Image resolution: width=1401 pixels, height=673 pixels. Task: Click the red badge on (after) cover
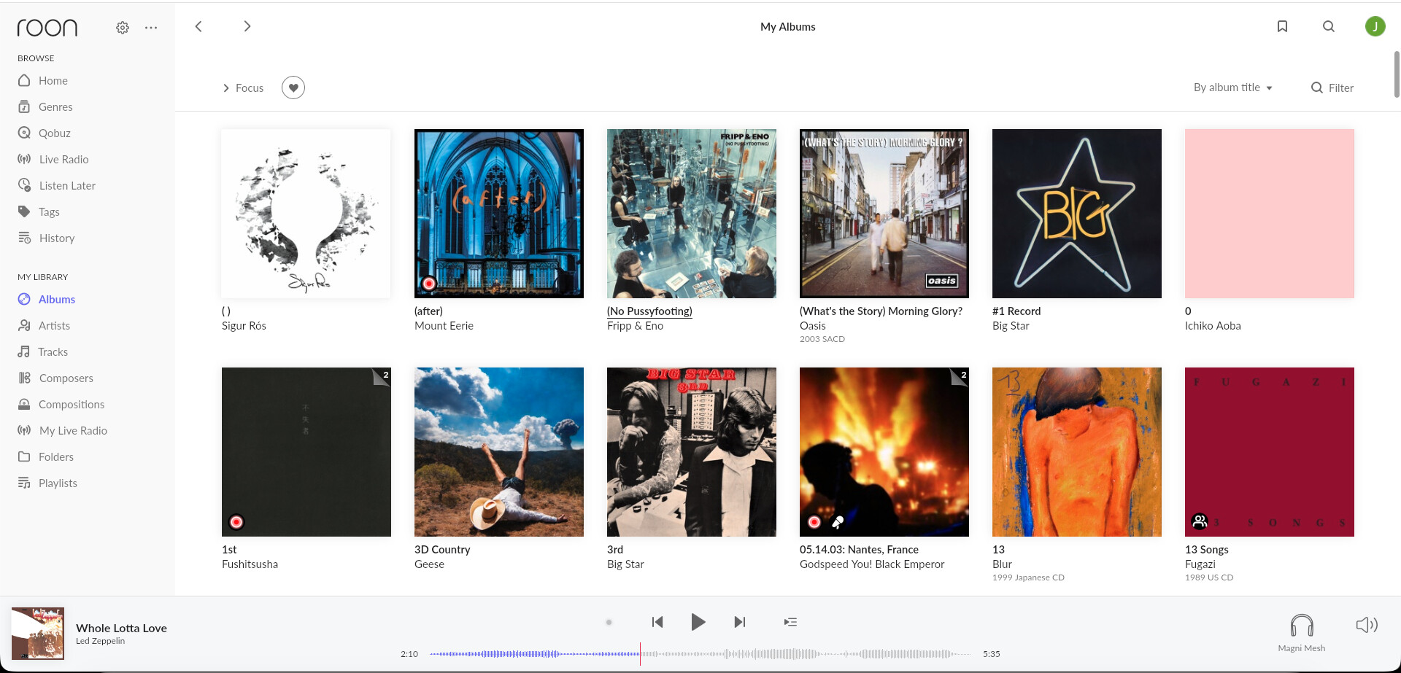(x=429, y=284)
